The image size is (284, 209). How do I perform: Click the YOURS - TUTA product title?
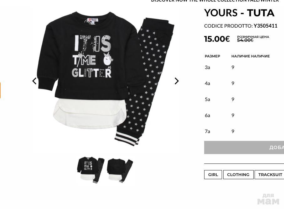tap(239, 13)
